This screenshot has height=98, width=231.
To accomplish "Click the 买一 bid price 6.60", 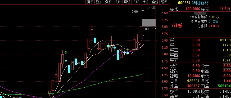I will pos(196,40).
